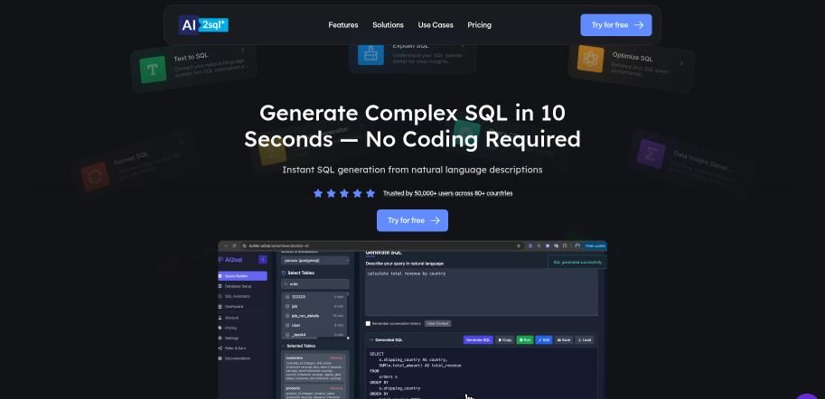The width and height of the screenshot is (825, 399).
Task: Click the purple sigma Data Insight icon
Action: click(x=651, y=153)
